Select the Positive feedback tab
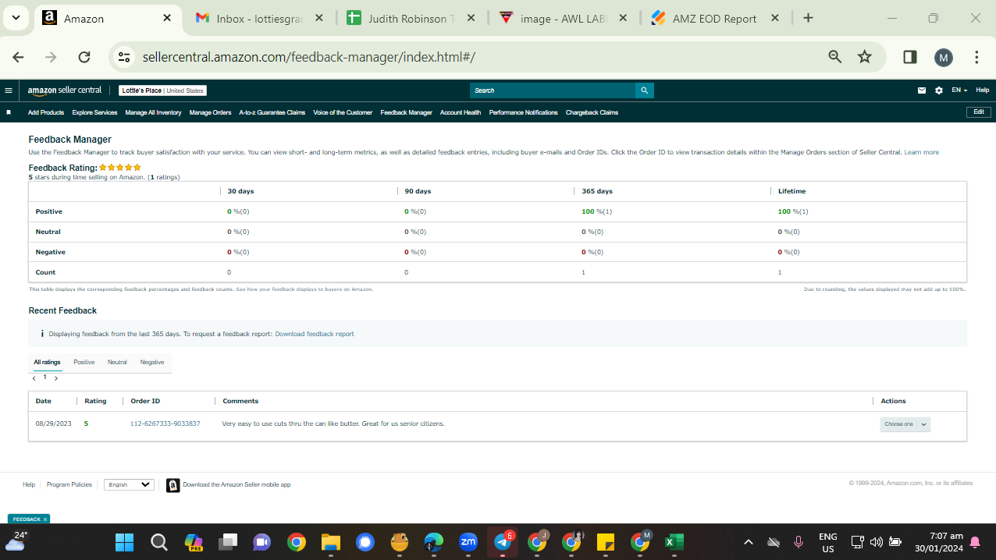 [84, 363]
